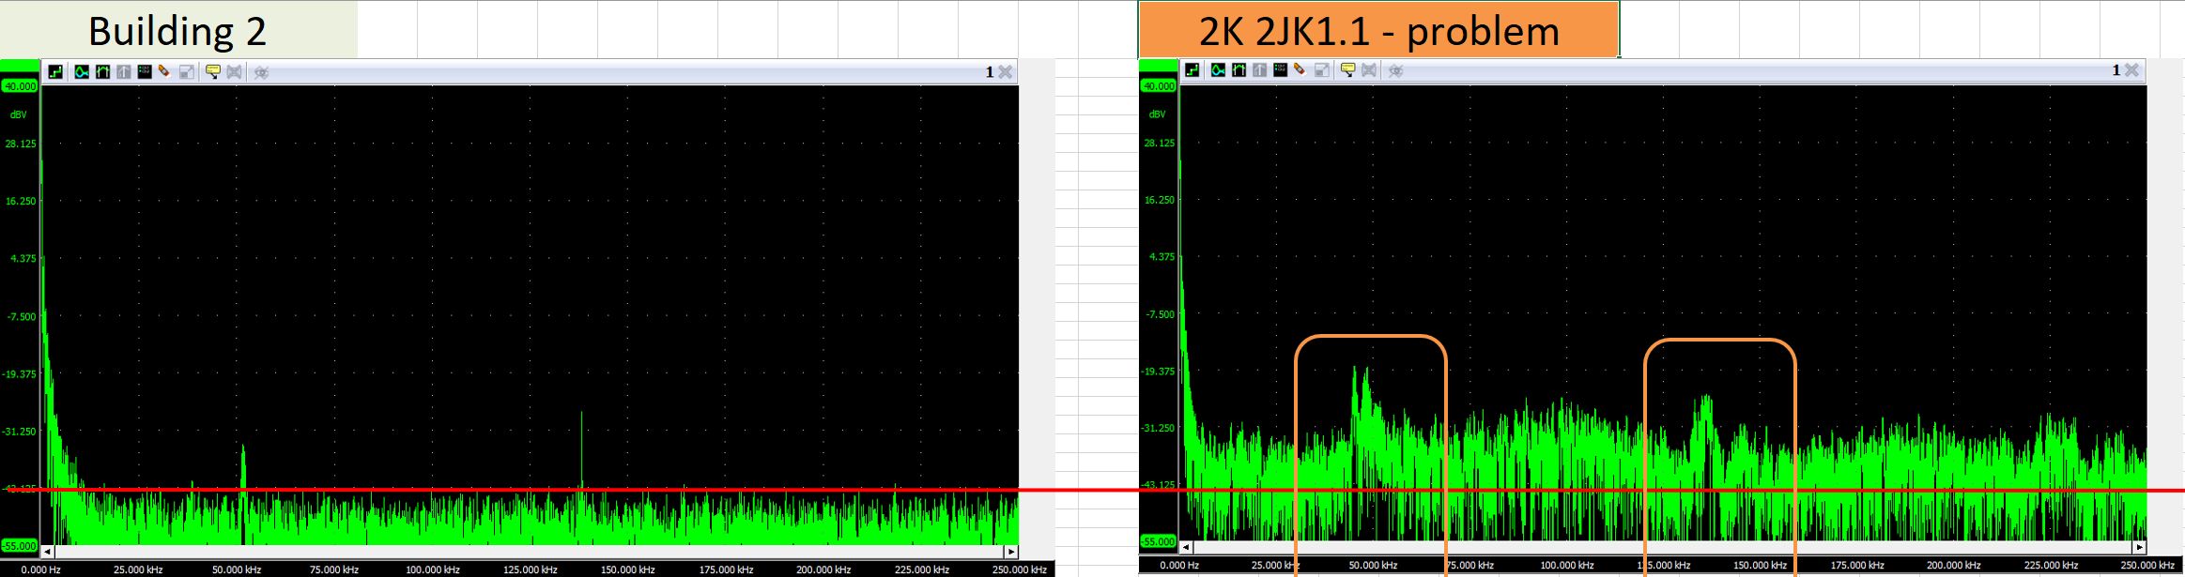Toggle the crossed-out eye visibility icon in Building 2 toolbar
Viewport: 2185px width, 577px height.
[261, 72]
